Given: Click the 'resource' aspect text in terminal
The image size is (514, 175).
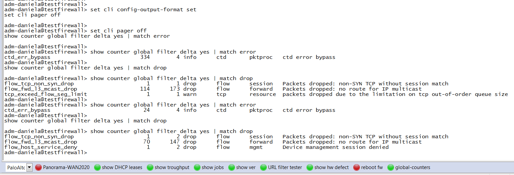Looking at the screenshot, I should pyautogui.click(x=262, y=94).
